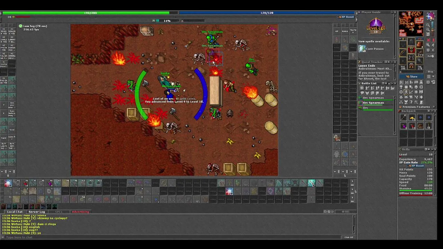Click XP Boost button near mana bar
This screenshot has height=249, width=443.
(346, 17)
